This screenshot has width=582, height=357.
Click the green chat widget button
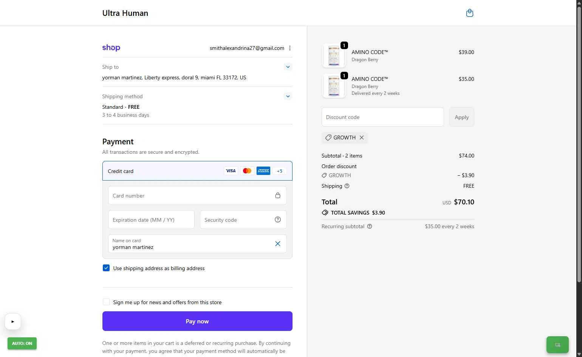pyautogui.click(x=557, y=345)
